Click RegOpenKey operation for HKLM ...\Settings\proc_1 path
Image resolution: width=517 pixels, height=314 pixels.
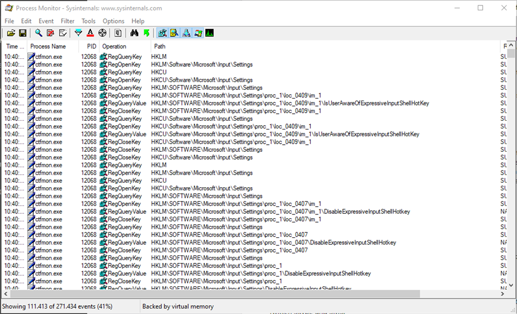click(124, 266)
